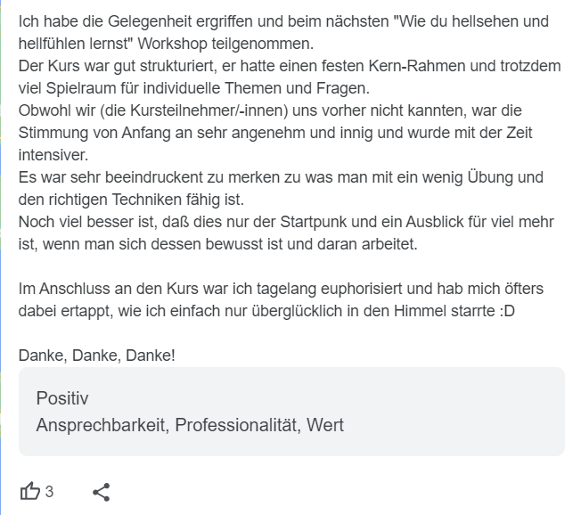Click the ":D" emoticon in the review

pos(507,311)
